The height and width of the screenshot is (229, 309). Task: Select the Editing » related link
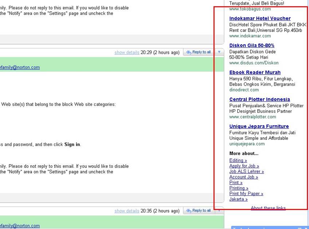pos(238,161)
